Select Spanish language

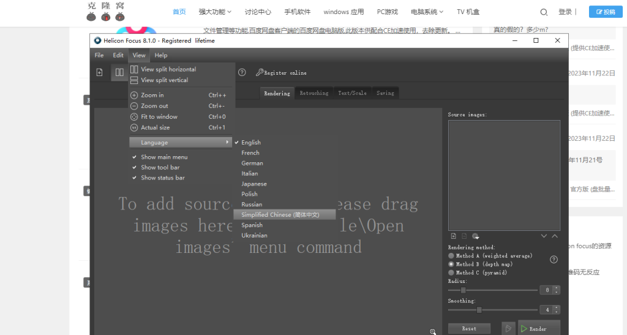pyautogui.click(x=285, y=225)
